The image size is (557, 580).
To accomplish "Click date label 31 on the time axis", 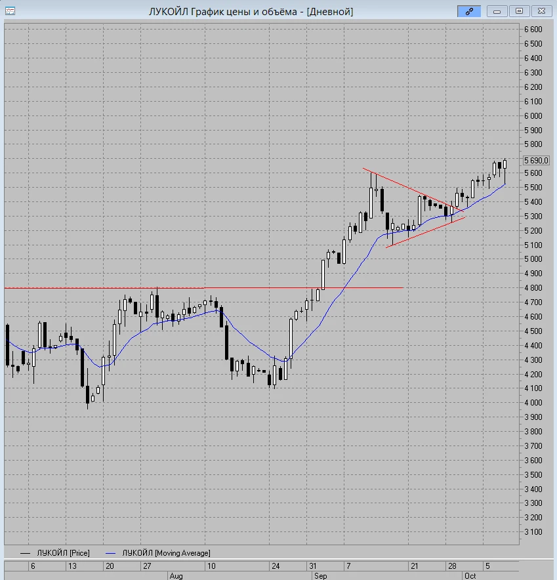I will click(313, 566).
